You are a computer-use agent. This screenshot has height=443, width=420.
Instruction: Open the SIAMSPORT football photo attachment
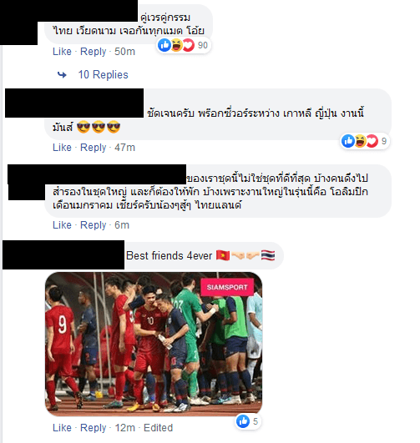[x=154, y=344]
